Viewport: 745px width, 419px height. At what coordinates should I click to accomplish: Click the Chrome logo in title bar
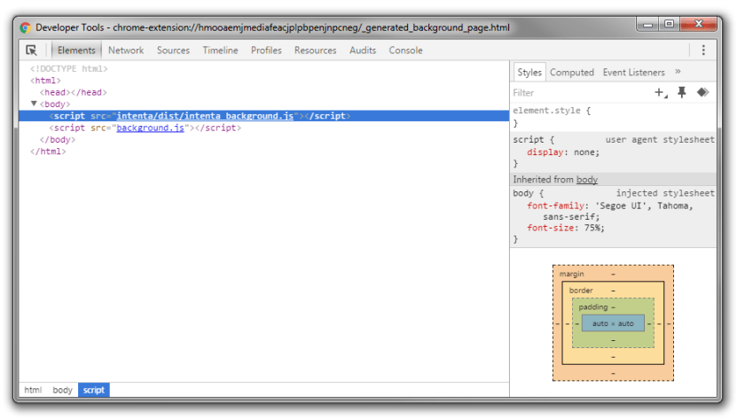25,27
